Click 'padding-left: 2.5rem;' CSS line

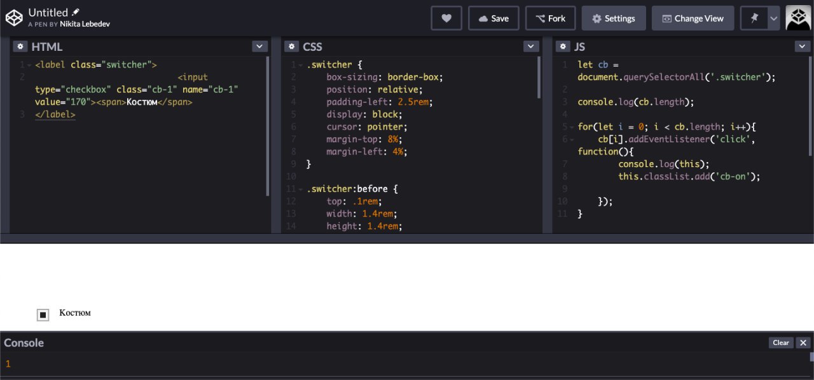pyautogui.click(x=380, y=102)
